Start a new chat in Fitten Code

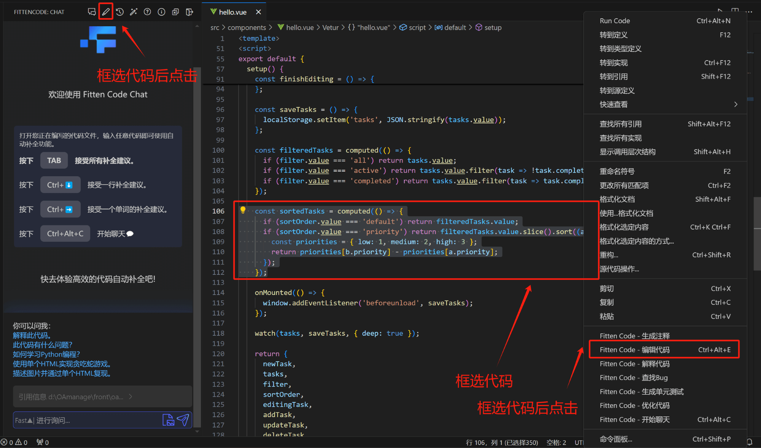tap(92, 12)
